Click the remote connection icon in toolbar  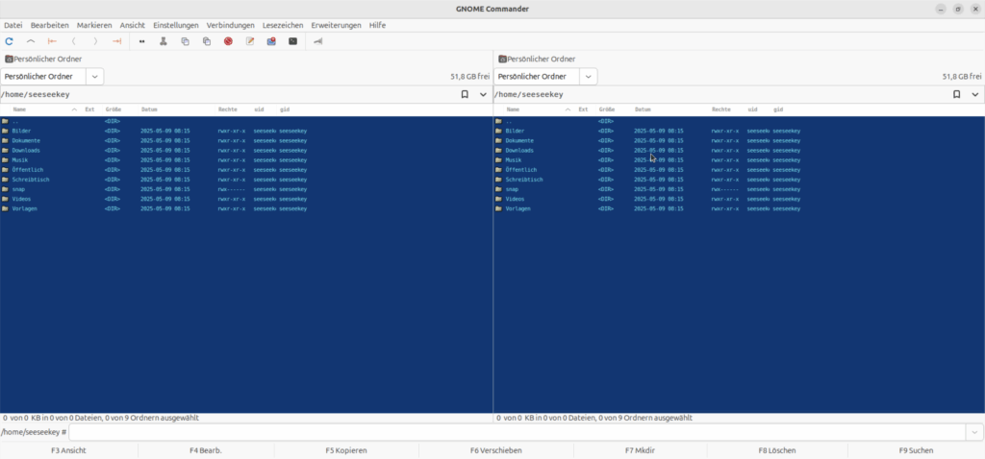point(318,41)
